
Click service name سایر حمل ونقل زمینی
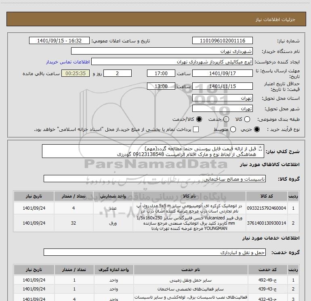[x=191, y=280]
